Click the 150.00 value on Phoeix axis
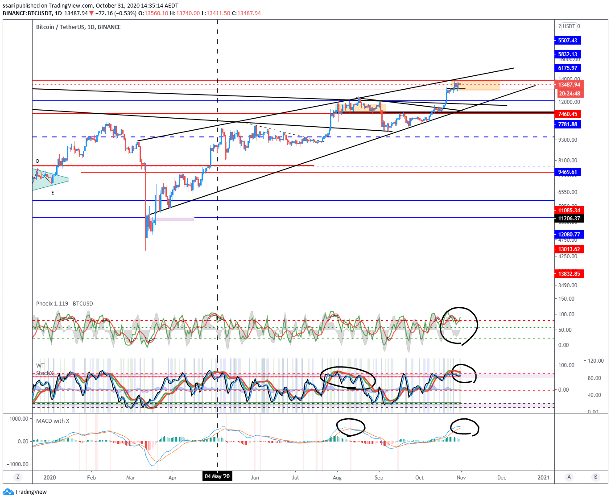Image resolution: width=611 pixels, height=500 pixels. click(566, 299)
